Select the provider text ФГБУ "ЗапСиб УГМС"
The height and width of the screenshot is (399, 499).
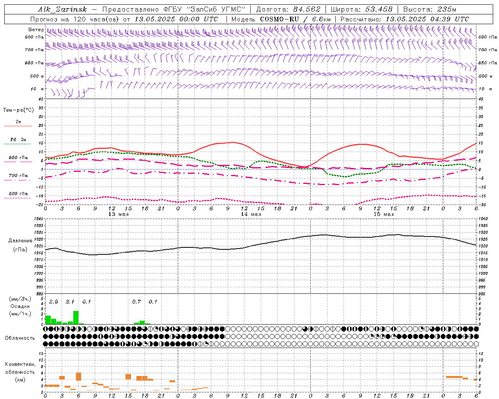(x=205, y=9)
